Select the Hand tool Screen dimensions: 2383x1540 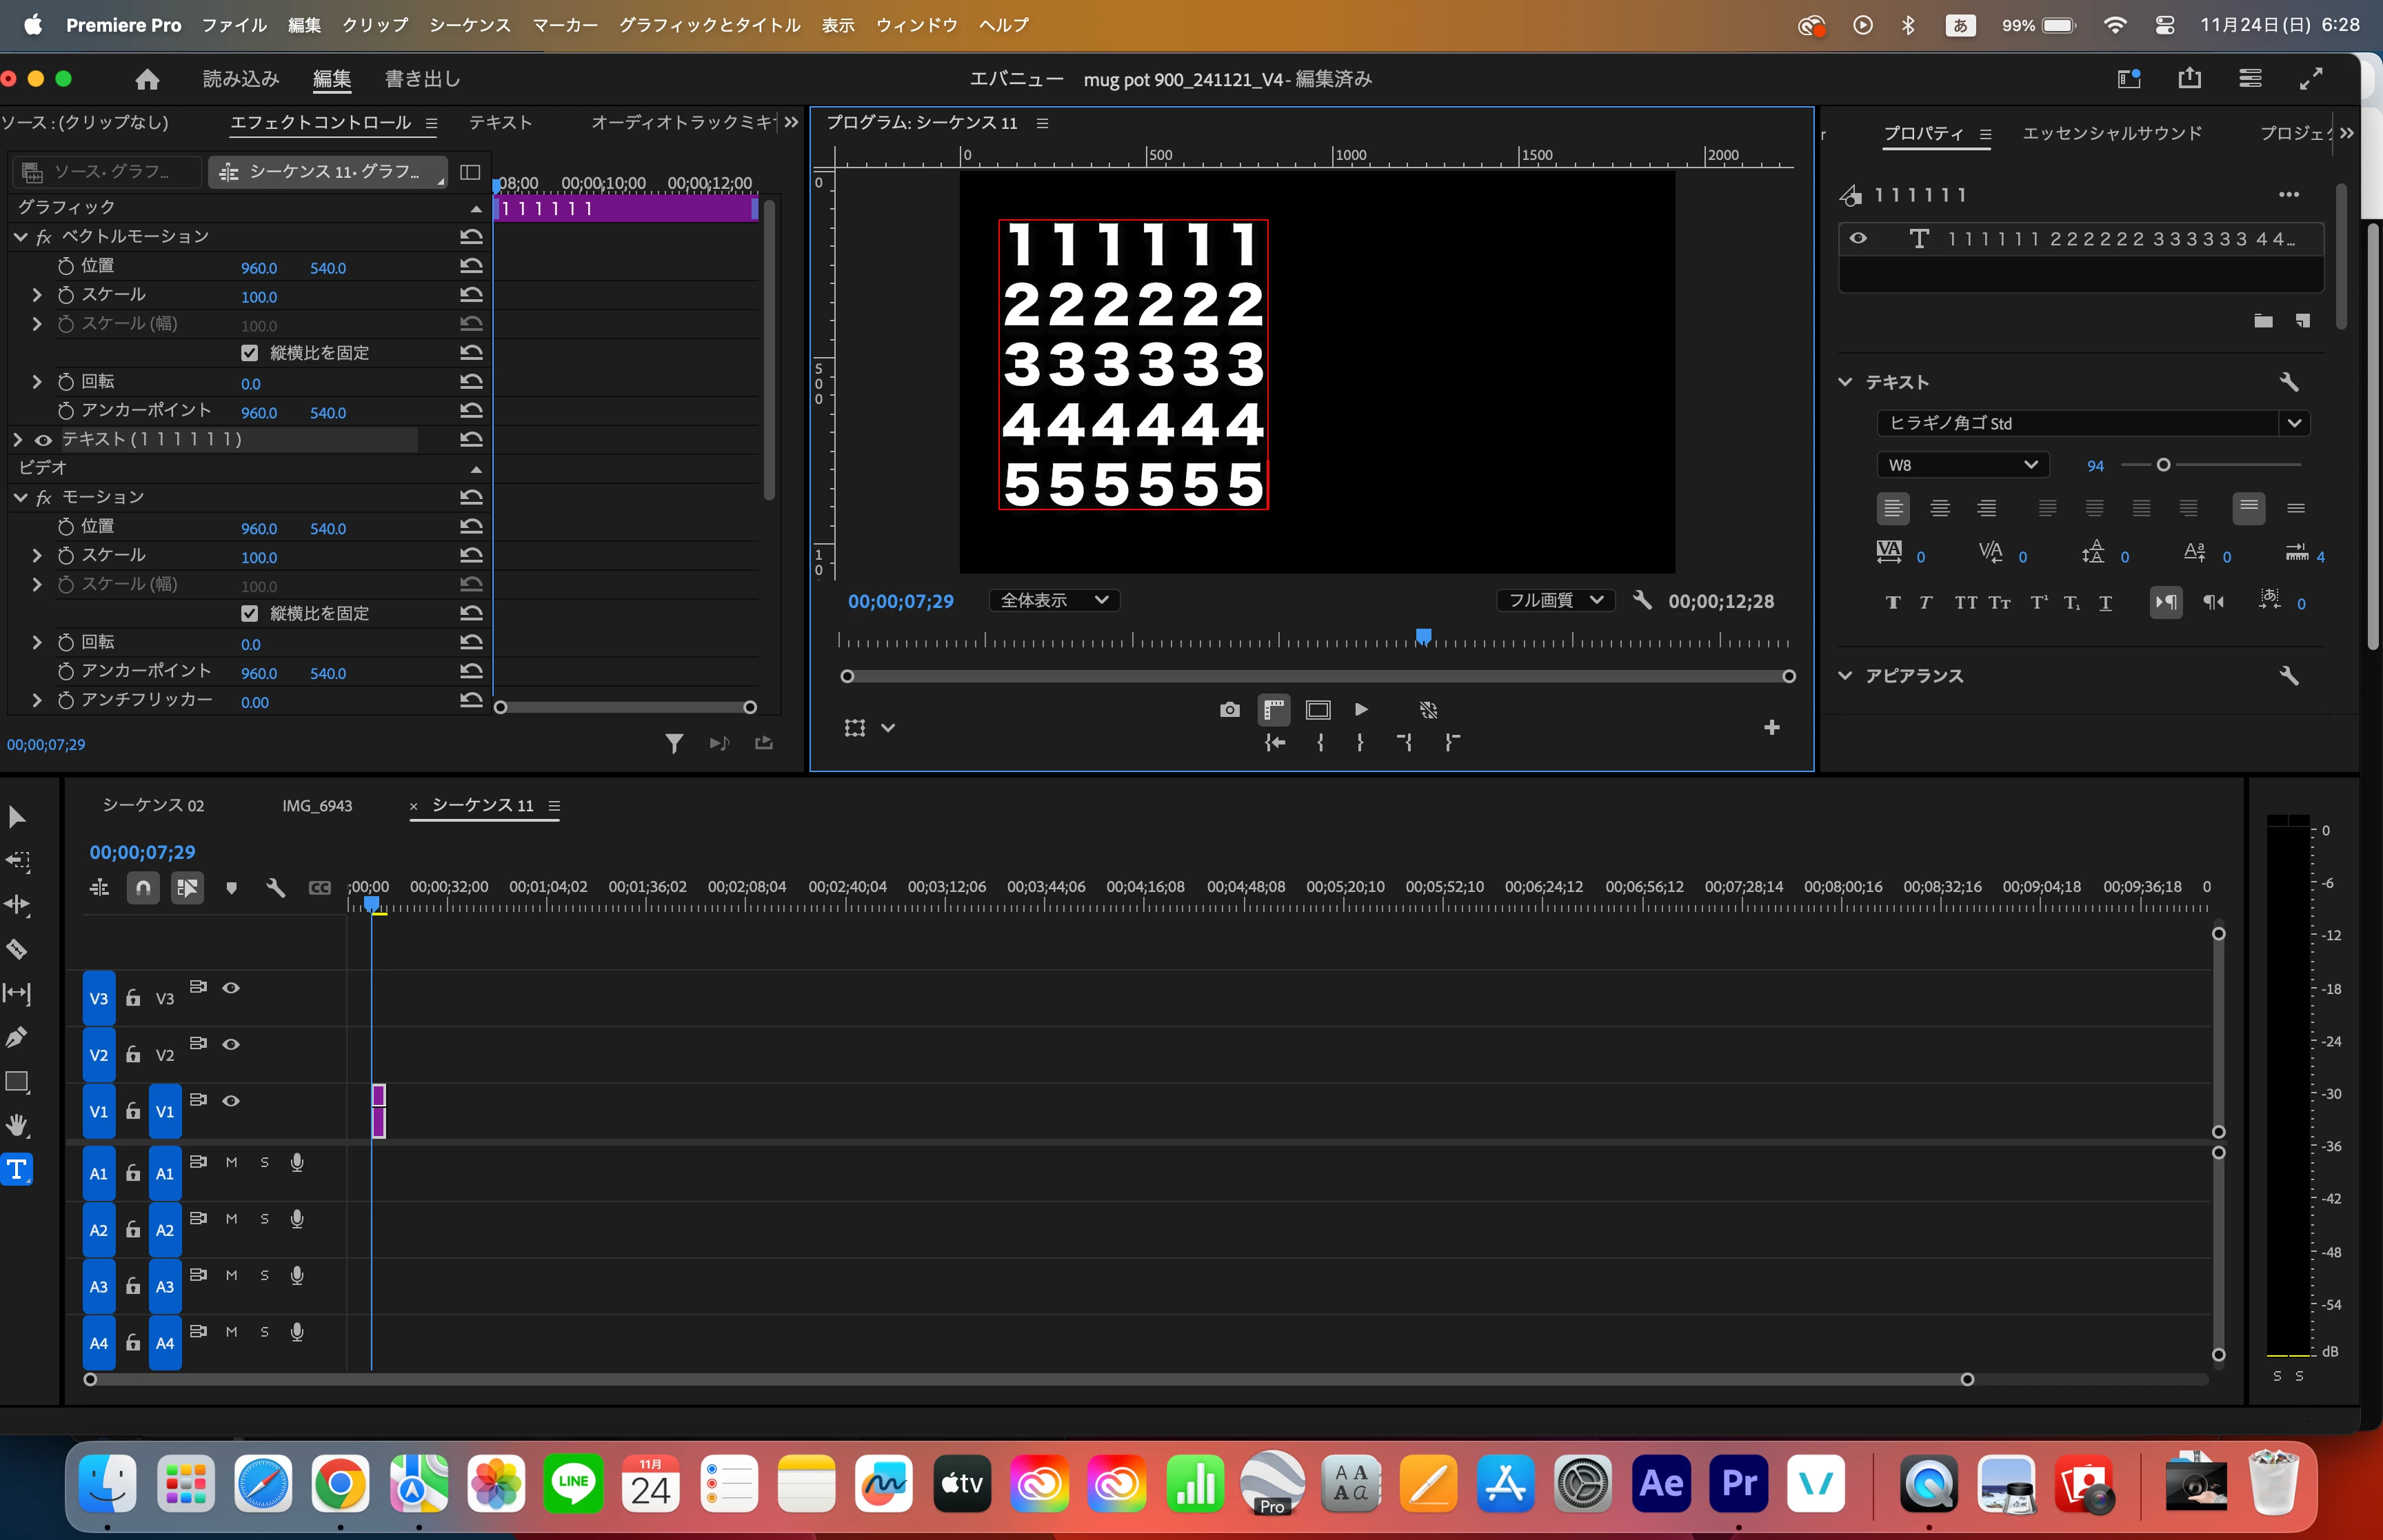pyautogui.click(x=17, y=1125)
